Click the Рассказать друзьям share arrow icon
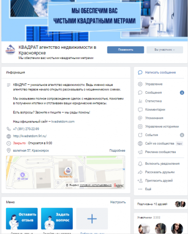Viewport: 188px width, 234px height. tap(140, 172)
